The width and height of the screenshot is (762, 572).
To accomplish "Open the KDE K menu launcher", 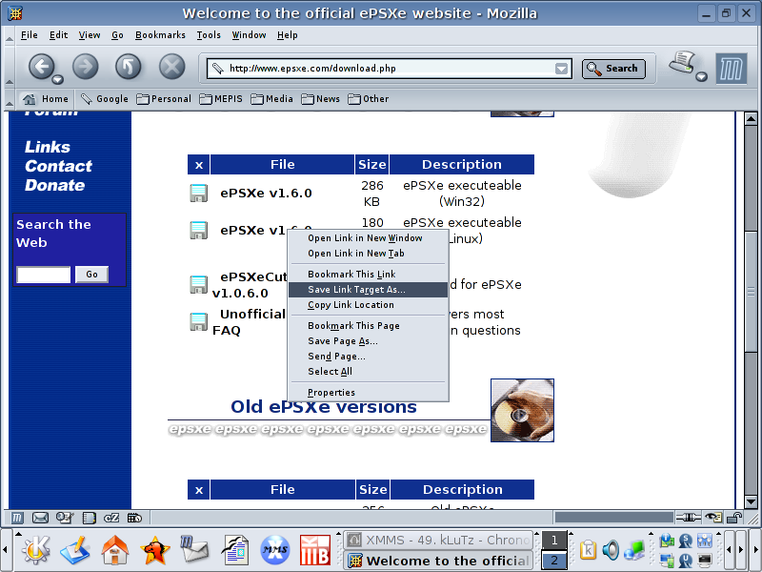I will pos(35,550).
